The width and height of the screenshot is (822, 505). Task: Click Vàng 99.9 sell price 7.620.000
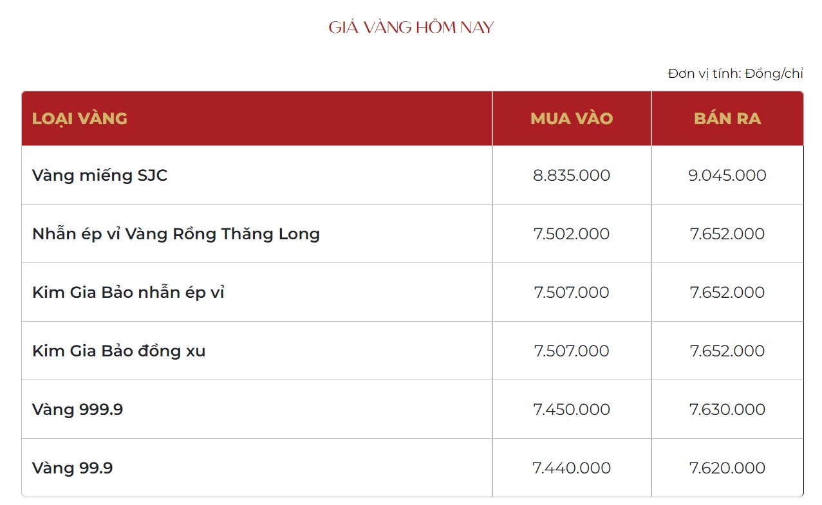pos(727,468)
